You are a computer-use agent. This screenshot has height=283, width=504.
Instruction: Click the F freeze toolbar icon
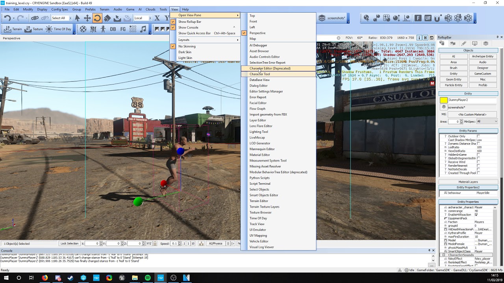(418, 18)
